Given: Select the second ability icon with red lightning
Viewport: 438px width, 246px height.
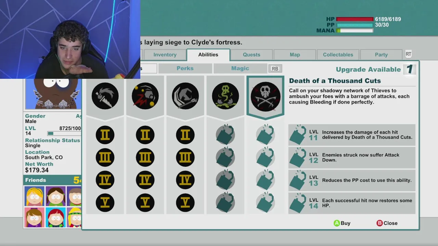Looking at the screenshot, I should pos(145,96).
